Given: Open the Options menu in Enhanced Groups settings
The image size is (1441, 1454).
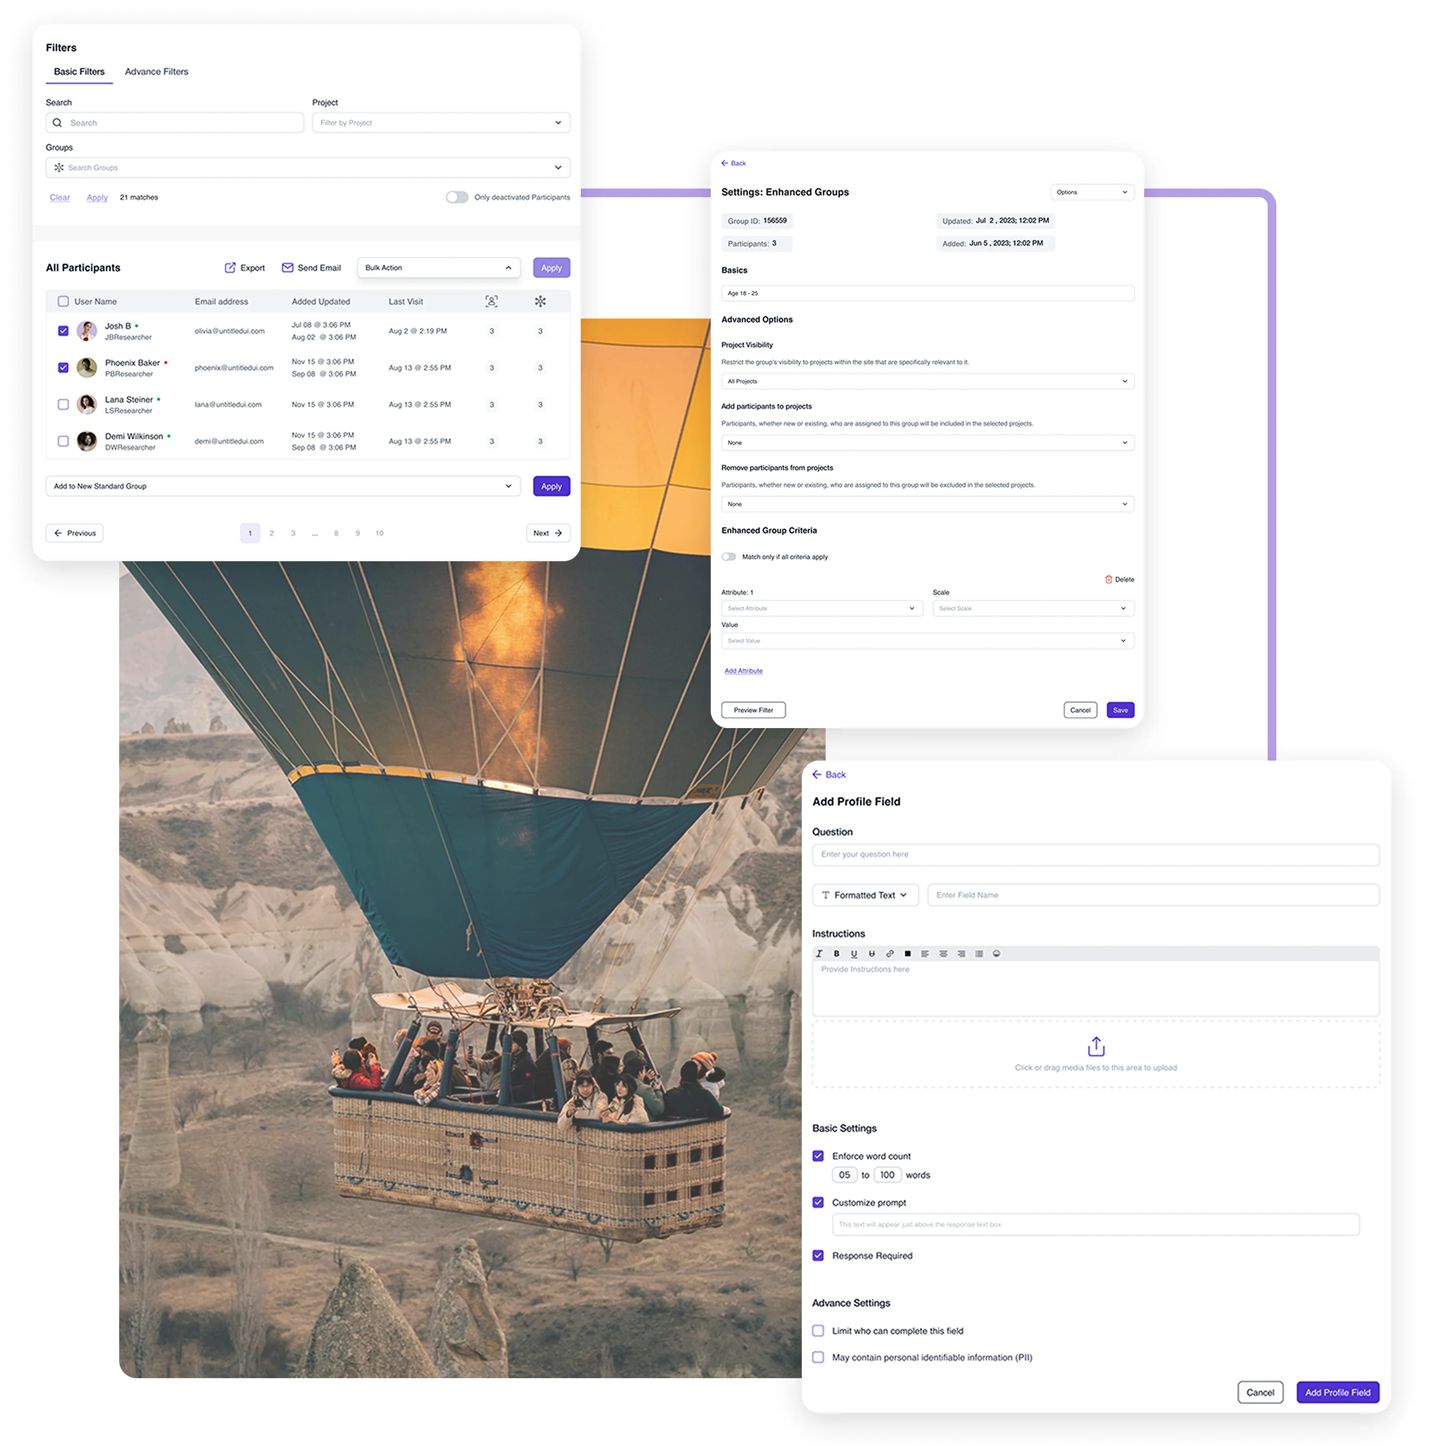Looking at the screenshot, I should [x=1092, y=192].
